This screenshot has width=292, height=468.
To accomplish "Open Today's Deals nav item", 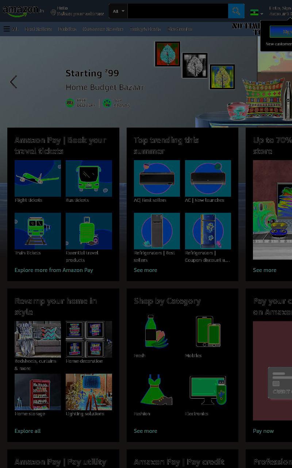I will (145, 29).
